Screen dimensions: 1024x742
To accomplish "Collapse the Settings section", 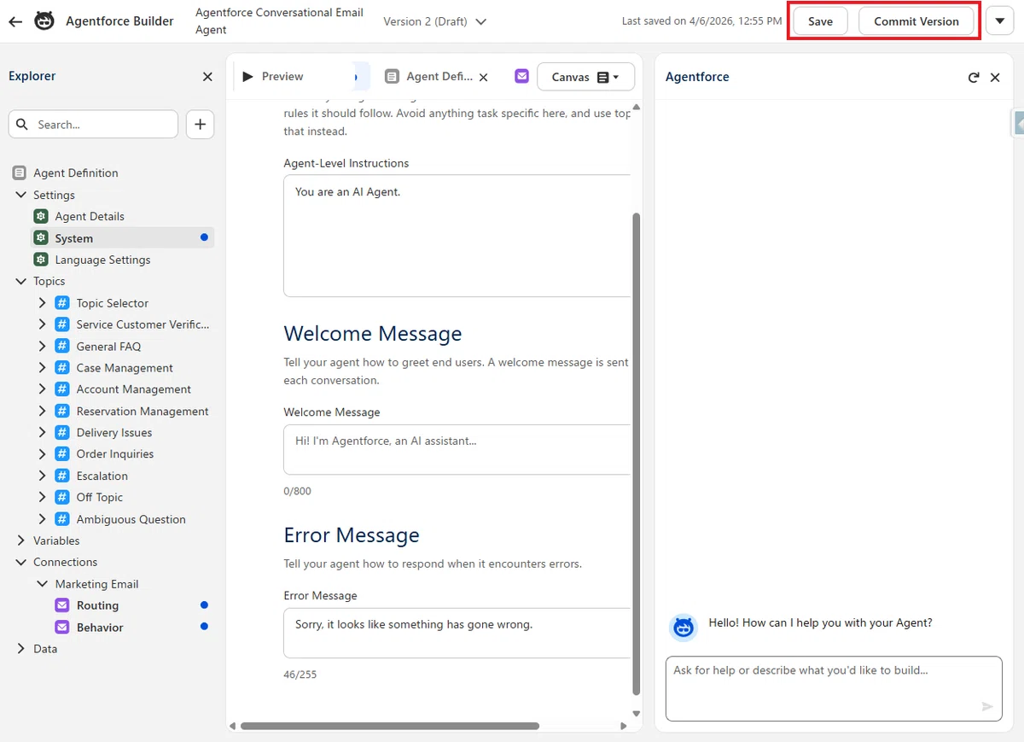I will pos(21,195).
